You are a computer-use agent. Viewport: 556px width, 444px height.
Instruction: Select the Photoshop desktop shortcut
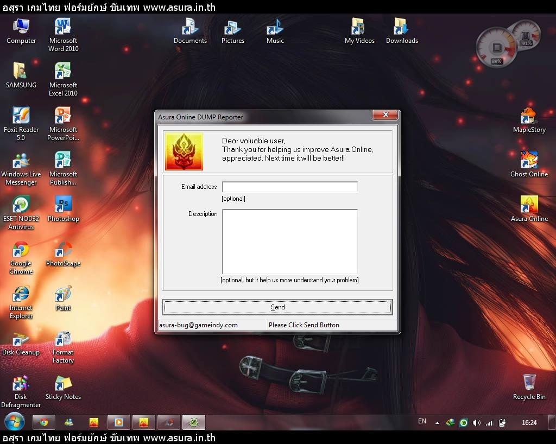click(x=63, y=209)
